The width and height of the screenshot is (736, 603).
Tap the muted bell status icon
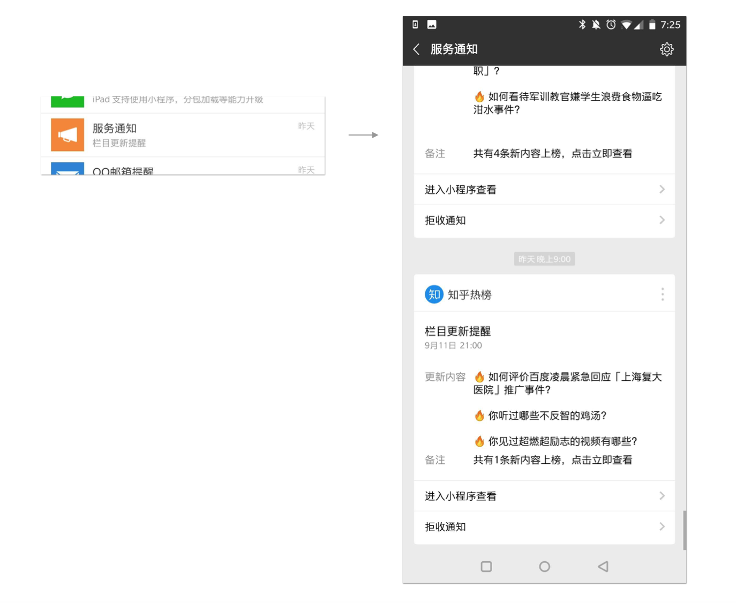coord(596,25)
